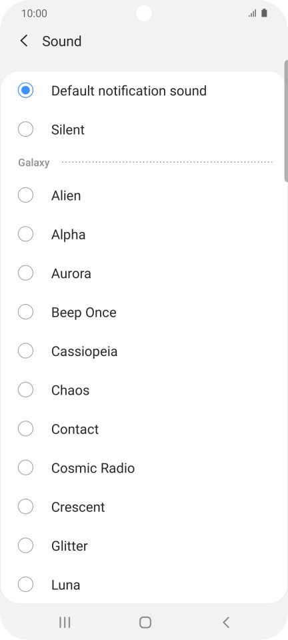Select the Contact sound option
The image size is (288, 640).
25,429
